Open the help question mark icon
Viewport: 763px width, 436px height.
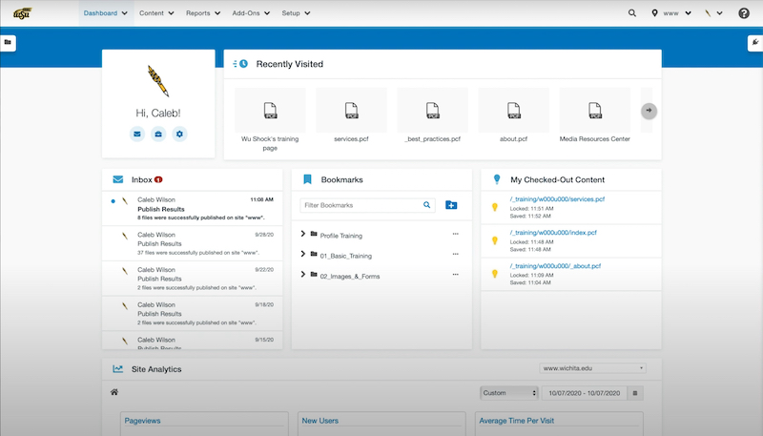744,13
